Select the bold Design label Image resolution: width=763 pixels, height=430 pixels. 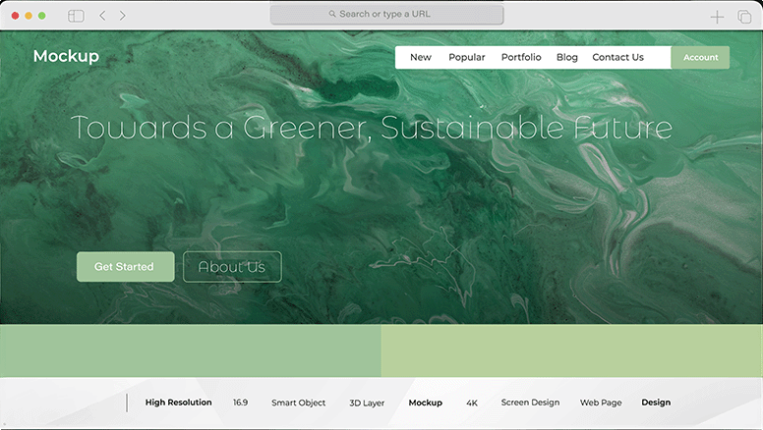click(656, 403)
